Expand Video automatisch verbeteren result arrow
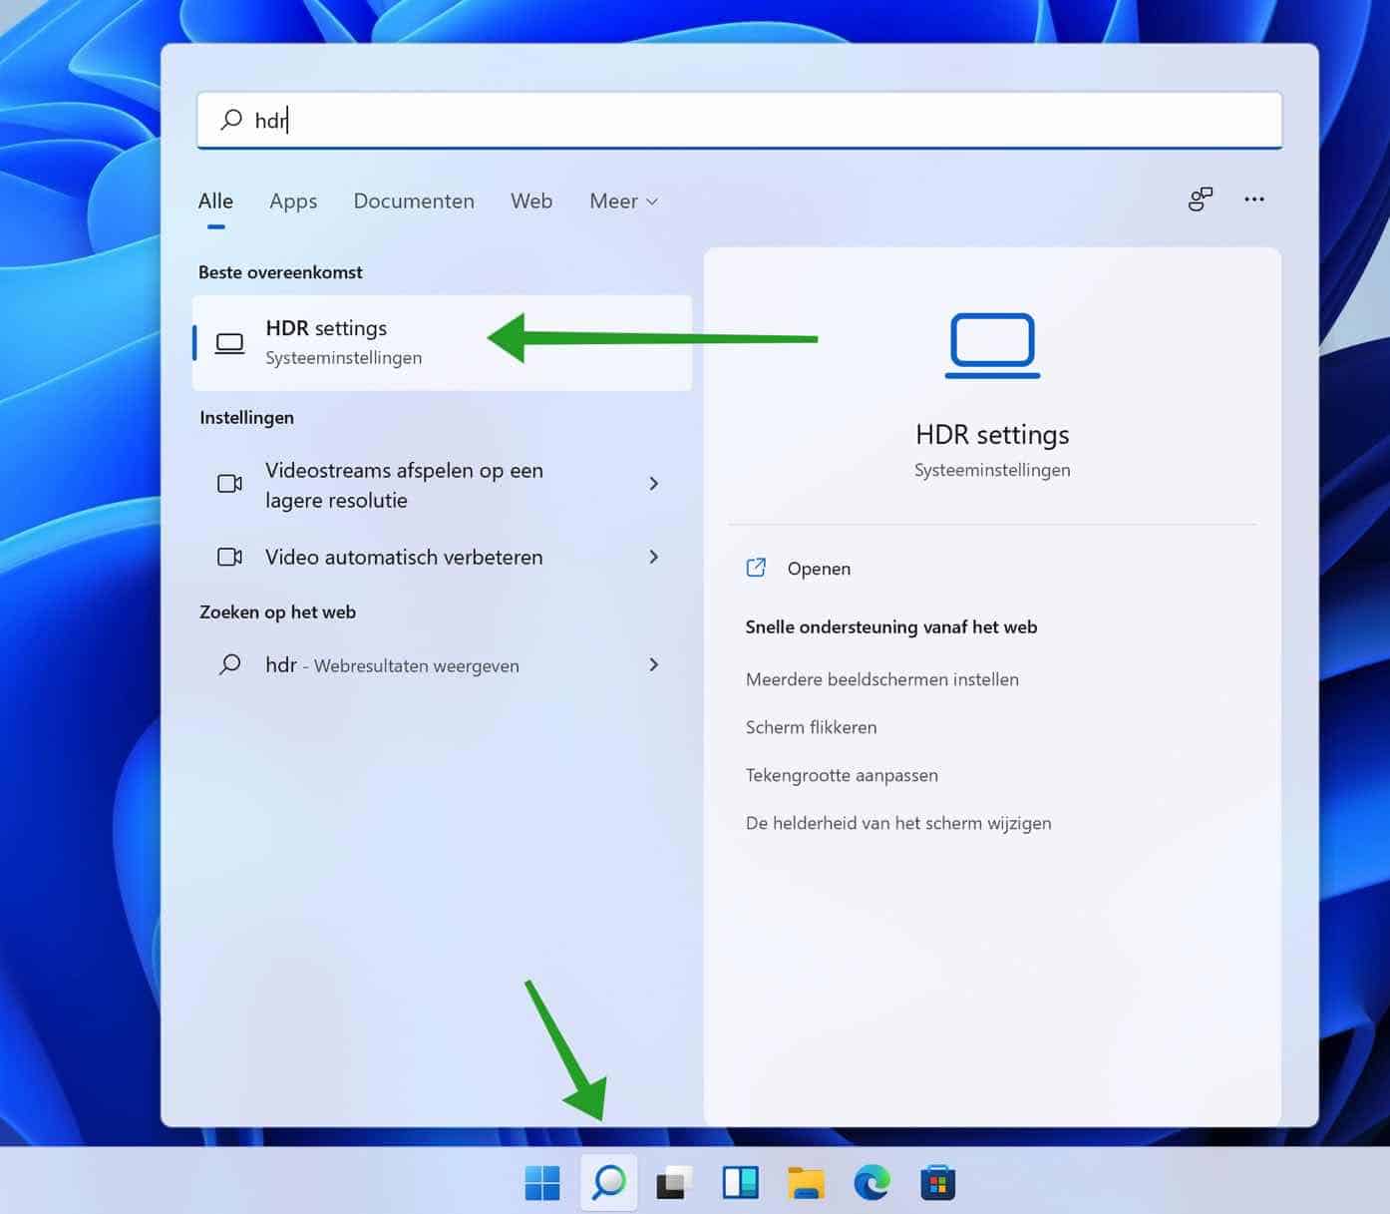Image resolution: width=1390 pixels, height=1214 pixels. (x=654, y=557)
